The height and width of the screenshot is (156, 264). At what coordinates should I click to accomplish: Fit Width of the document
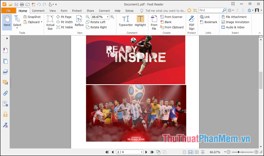pos(64,22)
